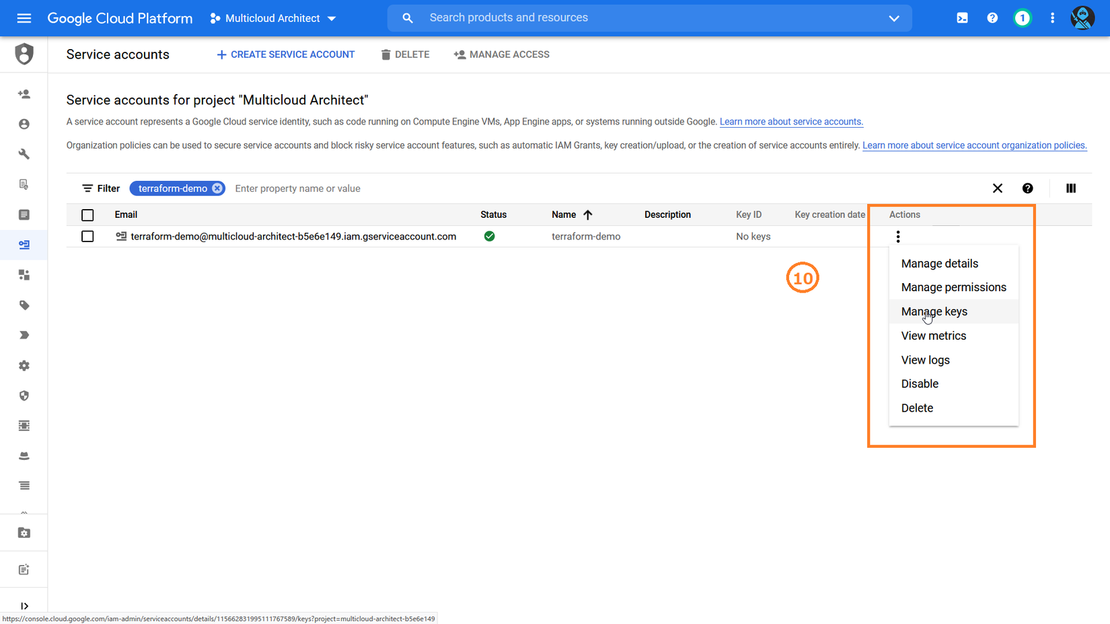Open Learn more about service accounts link
The image size is (1110, 624).
pyautogui.click(x=791, y=122)
